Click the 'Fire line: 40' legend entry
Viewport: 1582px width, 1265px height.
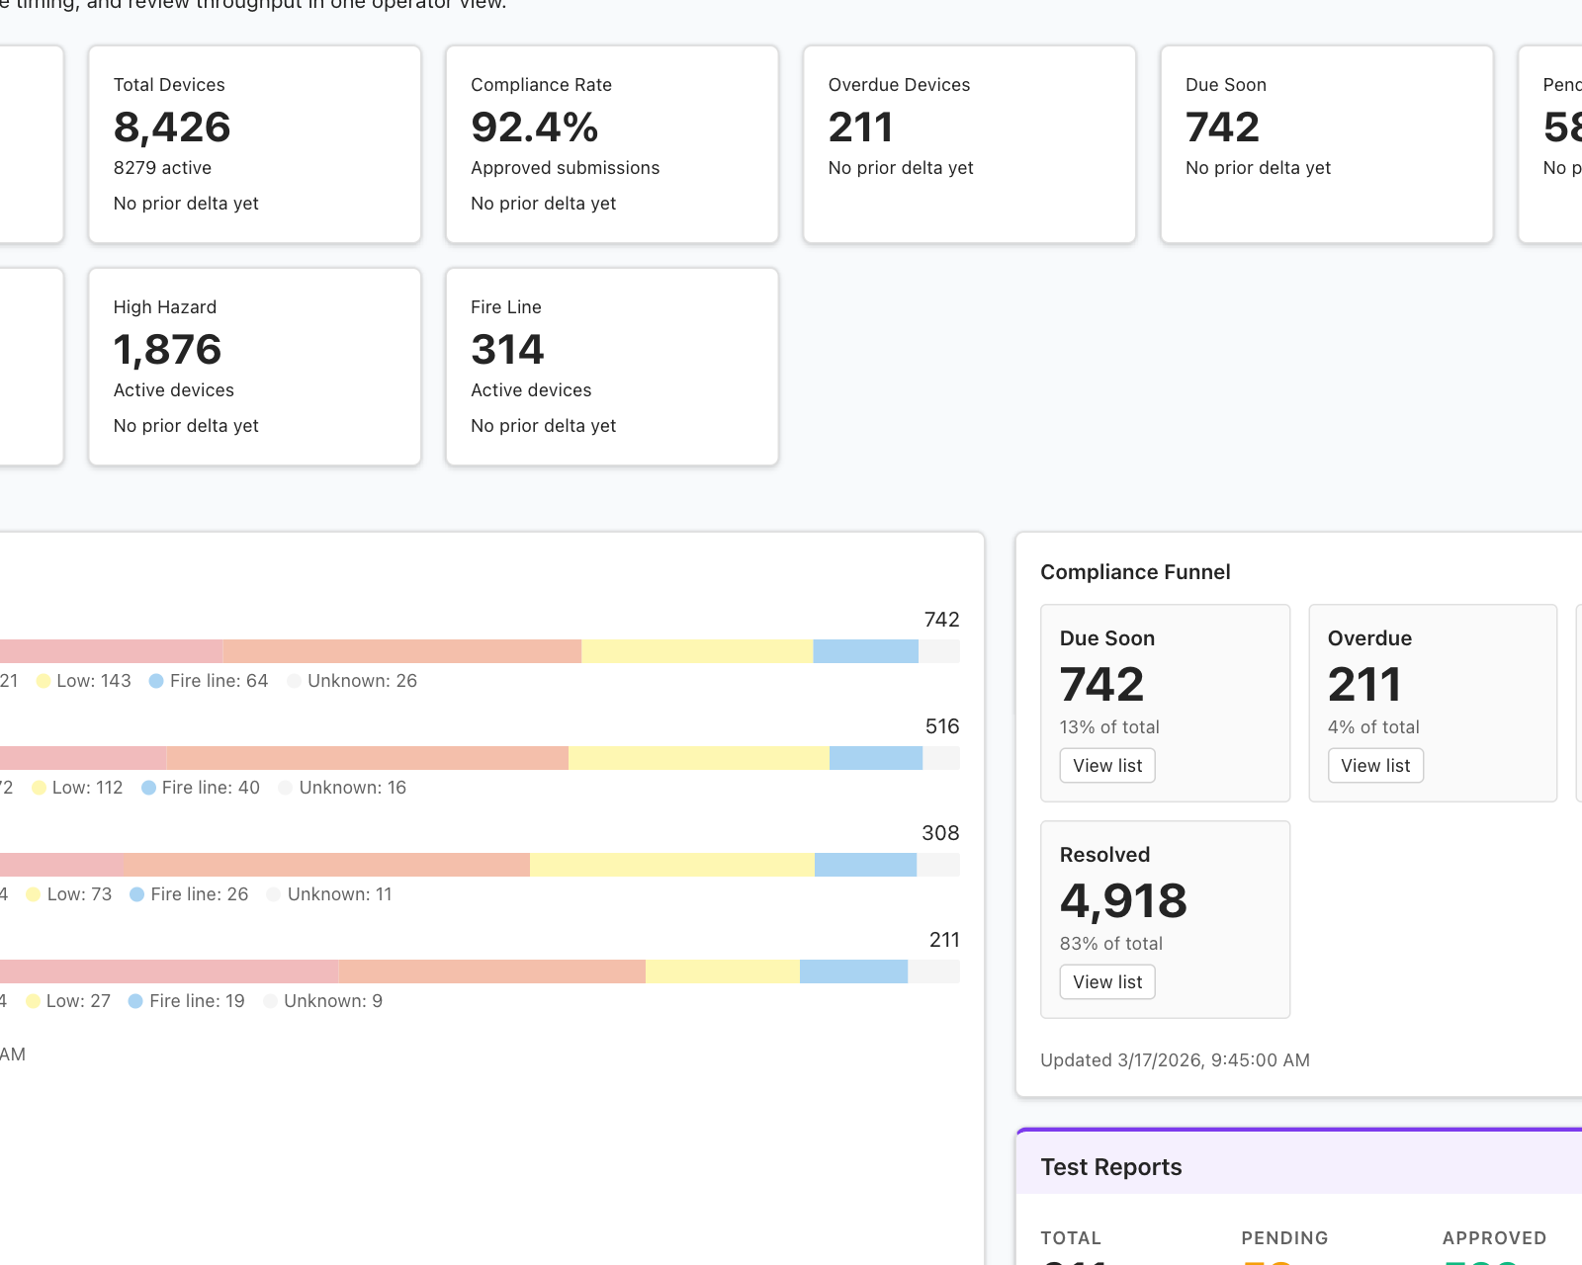201,788
